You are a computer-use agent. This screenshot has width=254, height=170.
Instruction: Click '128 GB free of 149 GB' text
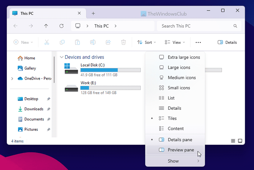click(98, 93)
